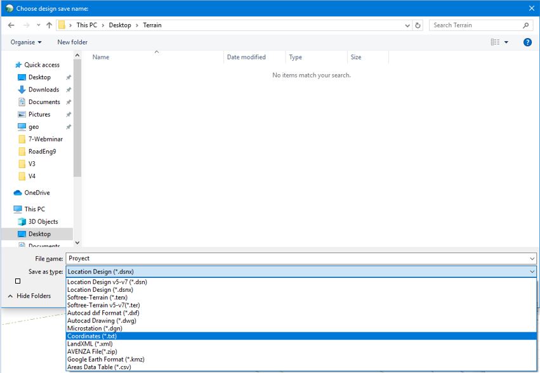This screenshot has height=373, width=540.
Task: Click the search magnifier icon
Action: [x=525, y=25]
